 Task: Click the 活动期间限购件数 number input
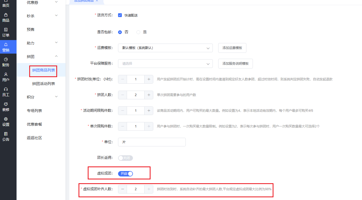click(136, 111)
